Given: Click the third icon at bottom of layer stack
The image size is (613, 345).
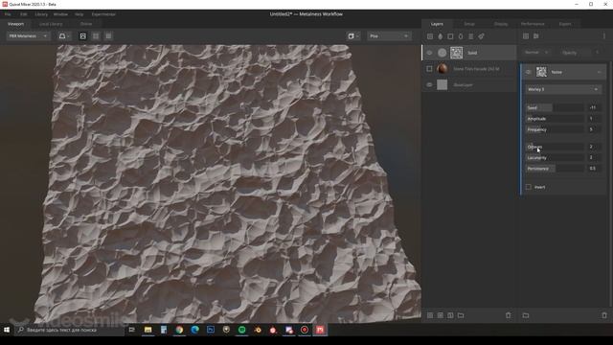Looking at the screenshot, I should pos(450,315).
